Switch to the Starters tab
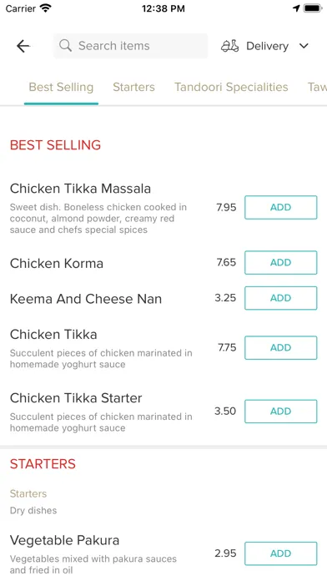The image size is (327, 581). pyautogui.click(x=133, y=87)
